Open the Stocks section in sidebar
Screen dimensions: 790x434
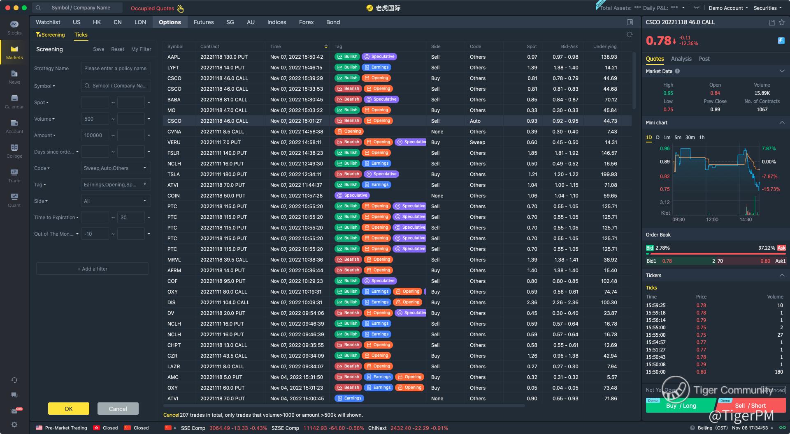click(x=14, y=27)
